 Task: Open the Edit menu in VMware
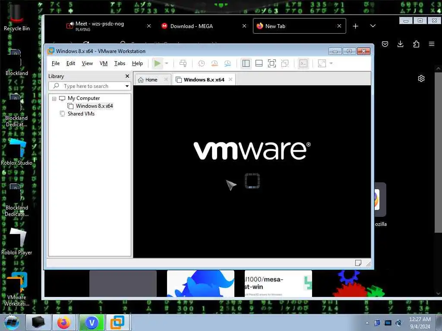tap(70, 63)
